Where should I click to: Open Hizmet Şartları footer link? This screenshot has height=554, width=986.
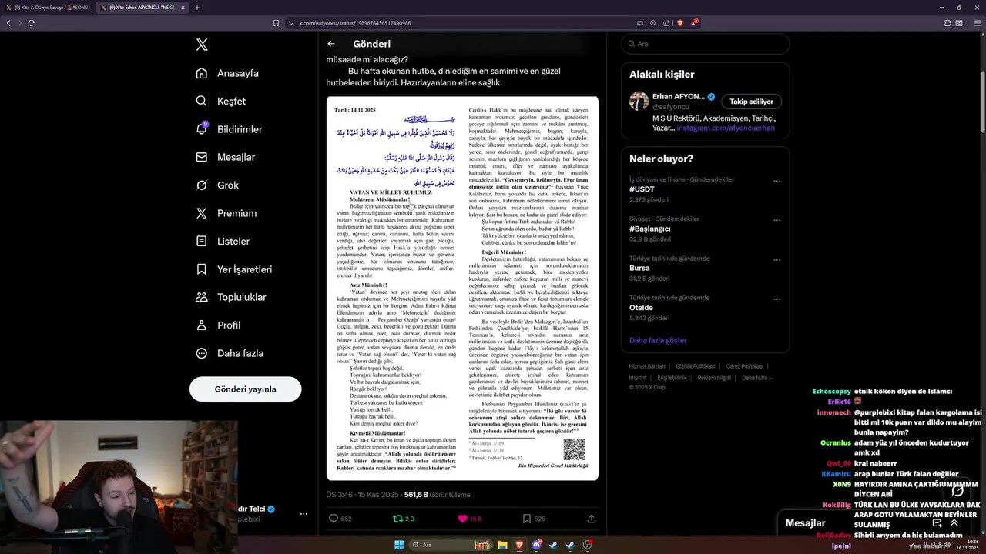point(647,366)
